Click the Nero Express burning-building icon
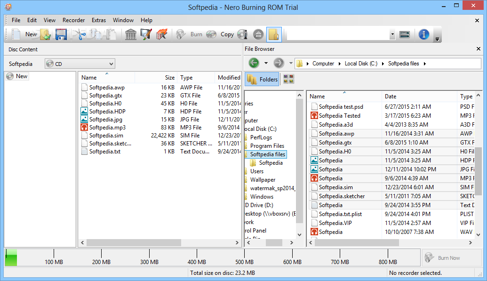This screenshot has width=487, height=281. point(161,34)
